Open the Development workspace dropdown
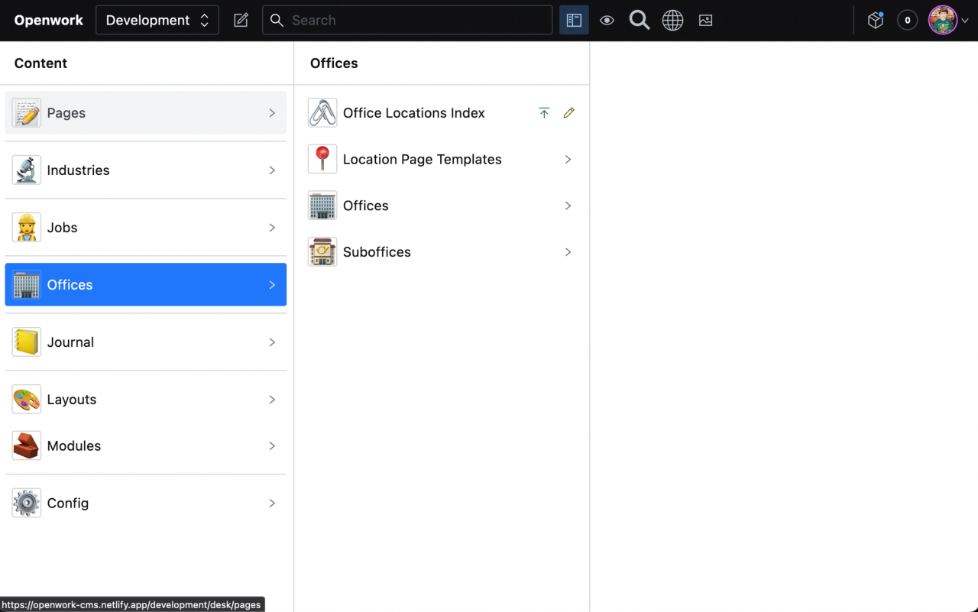This screenshot has width=978, height=612. (x=157, y=21)
